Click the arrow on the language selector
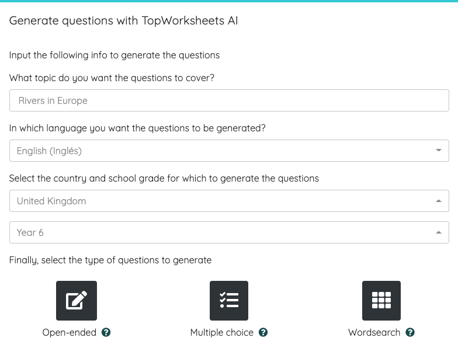 (438, 151)
